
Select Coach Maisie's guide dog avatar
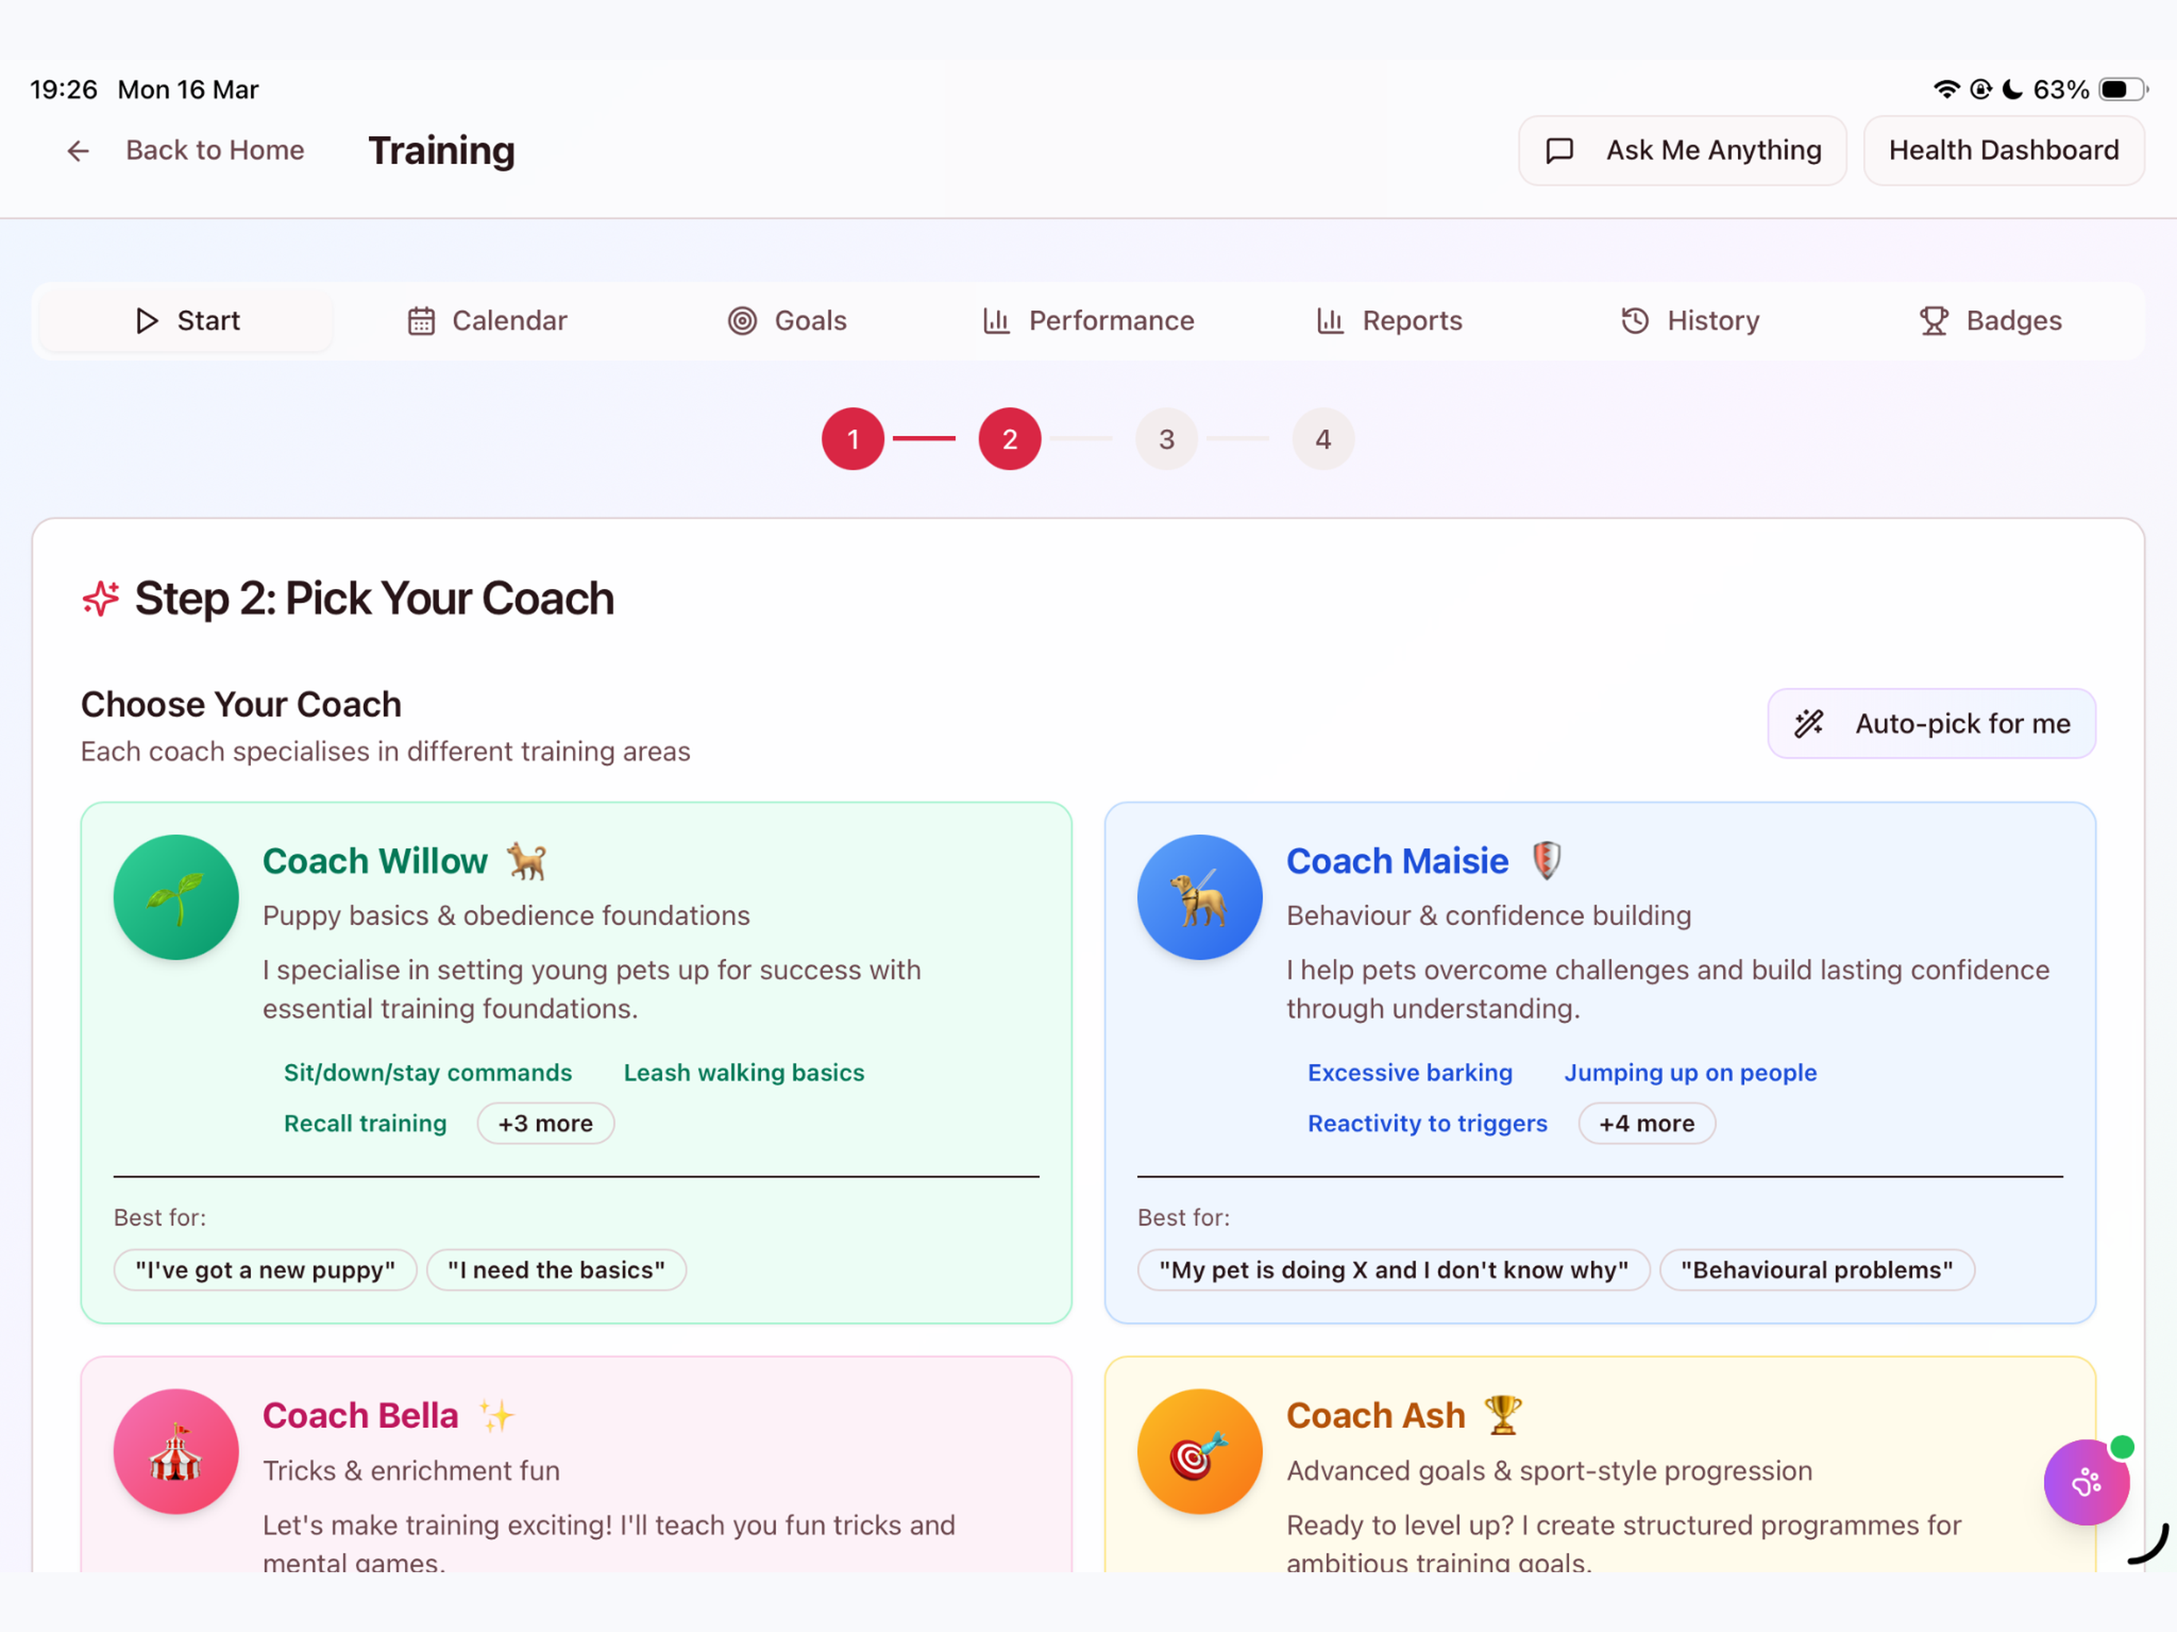tap(1200, 896)
